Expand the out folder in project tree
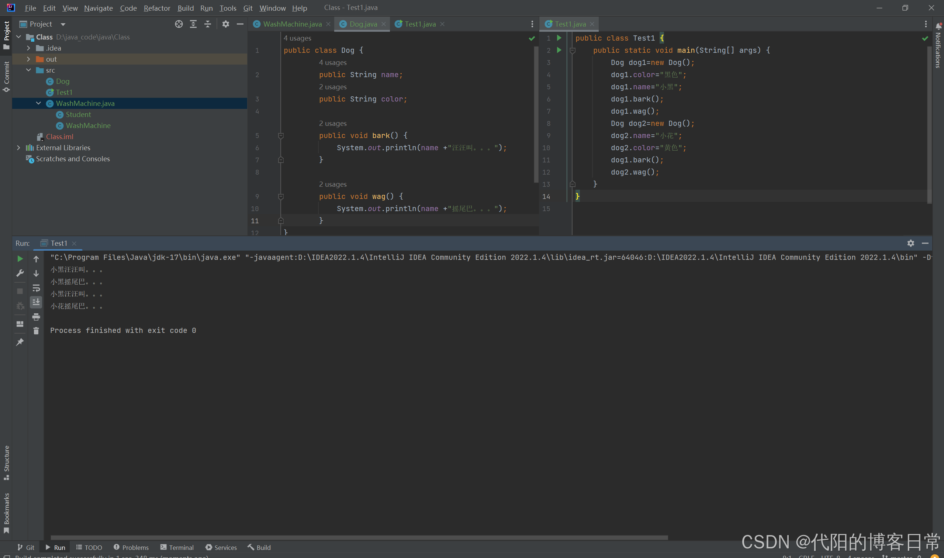 [x=28, y=59]
